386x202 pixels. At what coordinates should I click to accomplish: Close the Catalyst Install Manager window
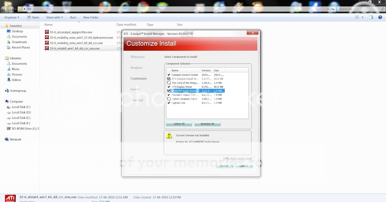tap(253, 33)
